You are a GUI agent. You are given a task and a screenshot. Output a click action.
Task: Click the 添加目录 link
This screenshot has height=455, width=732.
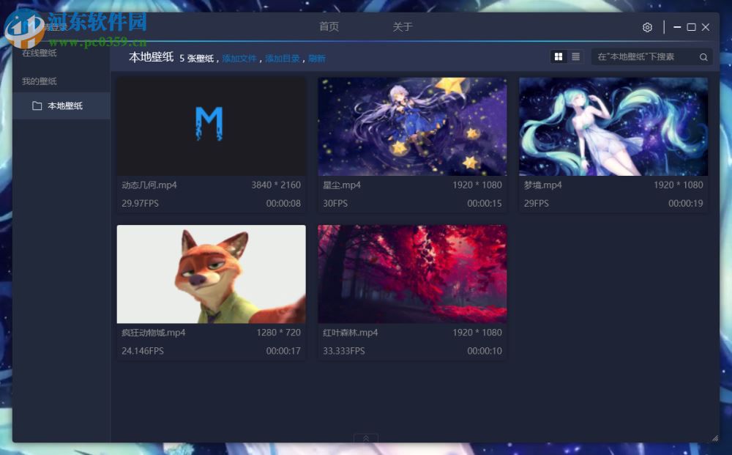click(x=283, y=59)
